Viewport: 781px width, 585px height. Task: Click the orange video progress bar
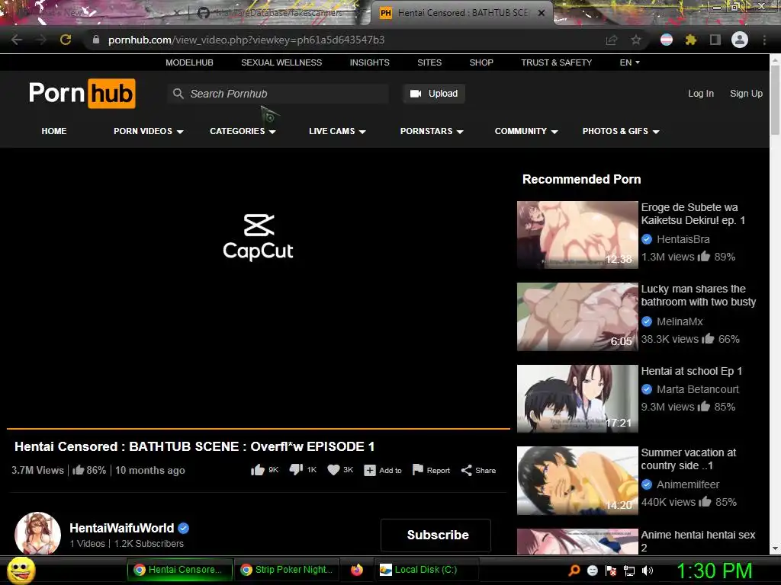pyautogui.click(x=258, y=428)
